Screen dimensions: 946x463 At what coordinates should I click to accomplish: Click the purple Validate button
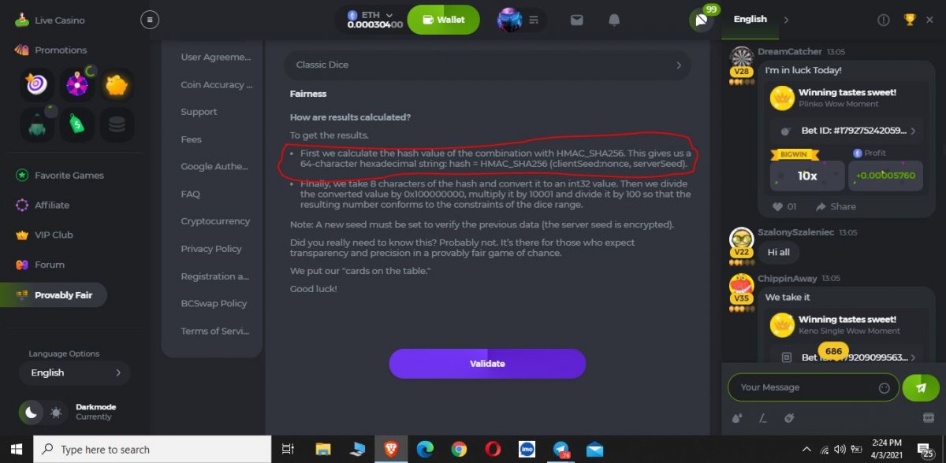pos(487,364)
